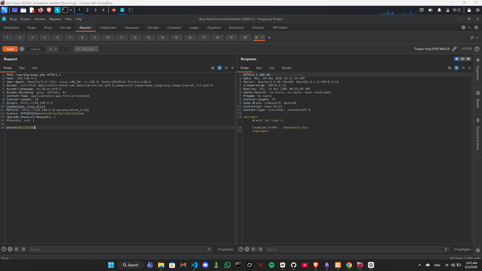This screenshot has height=271, width=482.
Task: Close Repeater tab 21
Action: coord(262,37)
